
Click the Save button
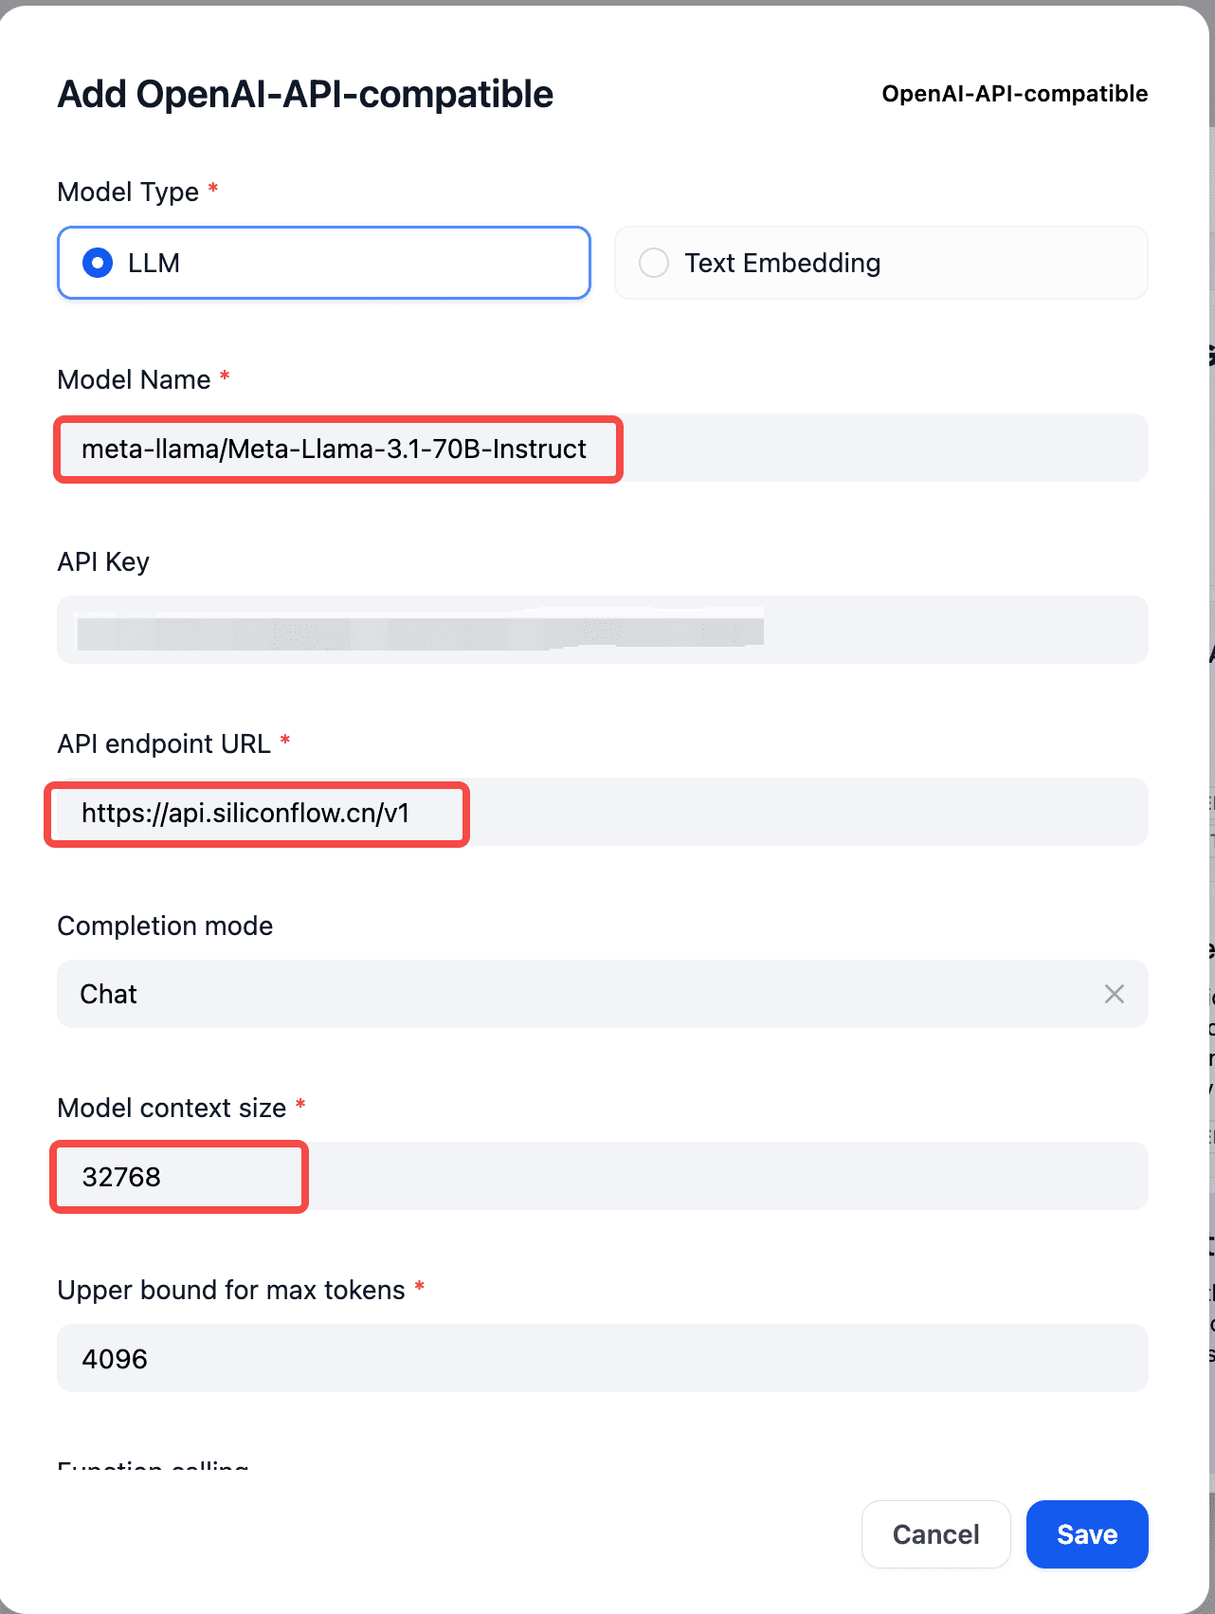[x=1087, y=1534]
